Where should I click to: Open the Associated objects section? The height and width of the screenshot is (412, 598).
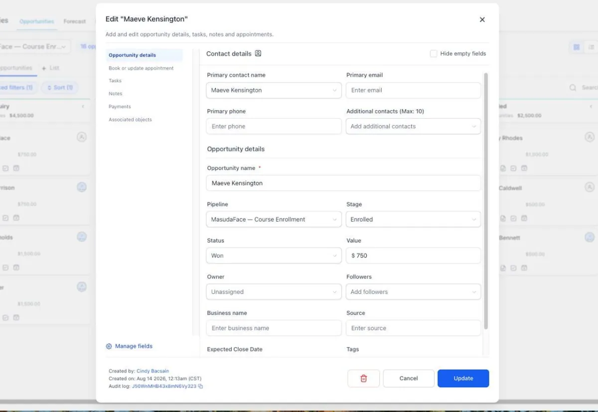click(130, 120)
